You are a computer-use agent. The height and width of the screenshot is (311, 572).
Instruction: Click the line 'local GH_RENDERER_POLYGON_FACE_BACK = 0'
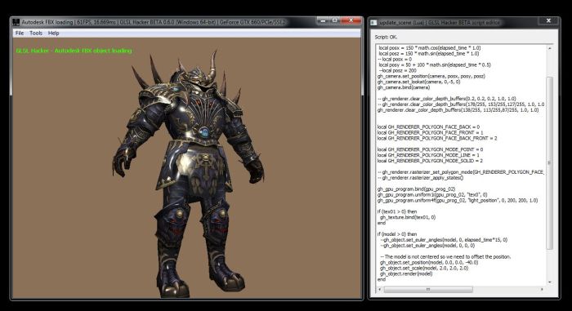point(429,127)
